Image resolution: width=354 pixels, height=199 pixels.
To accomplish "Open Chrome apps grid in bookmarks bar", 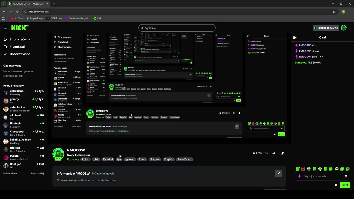I will tap(4, 18).
